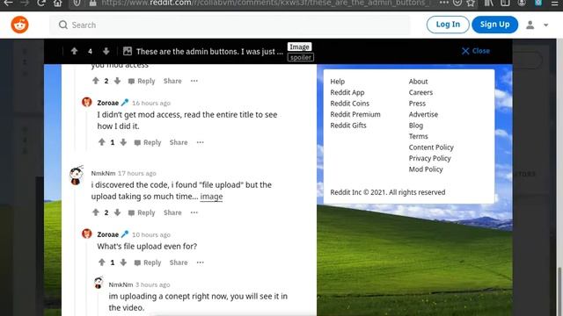Reply to 'What's file upload even for?' comment
Viewport: 563px width, 316px height.
click(148, 262)
